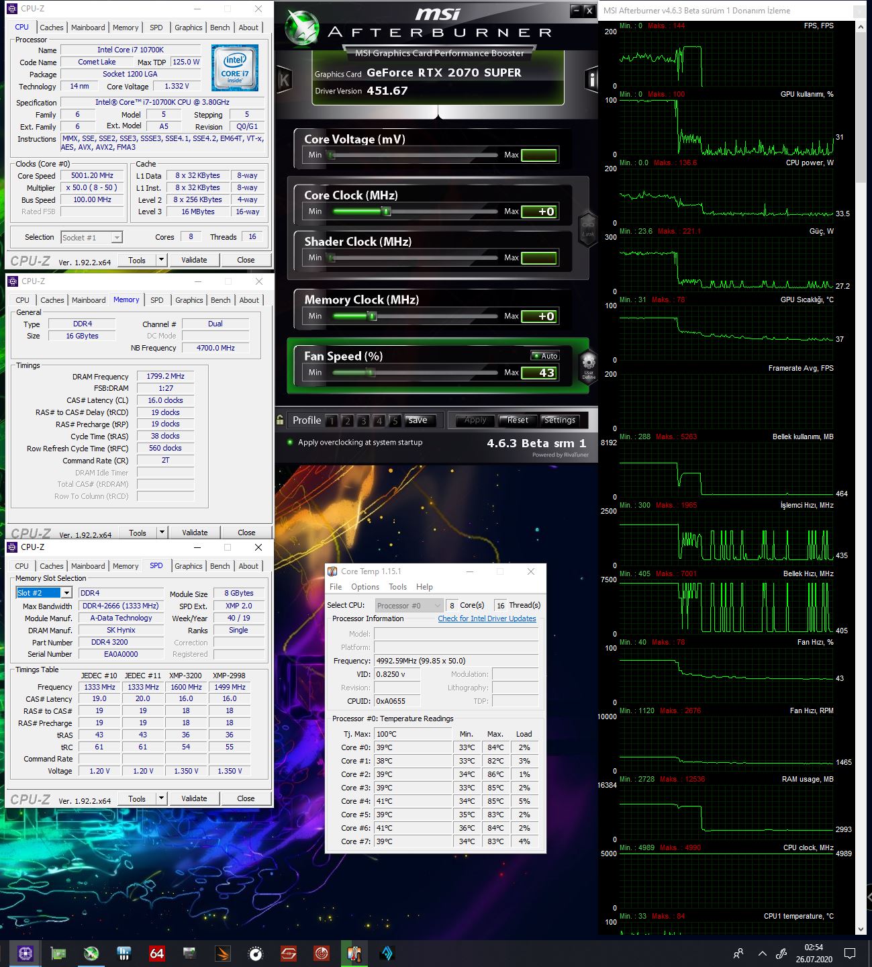Click the pen input icon in system tray

pyautogui.click(x=781, y=953)
